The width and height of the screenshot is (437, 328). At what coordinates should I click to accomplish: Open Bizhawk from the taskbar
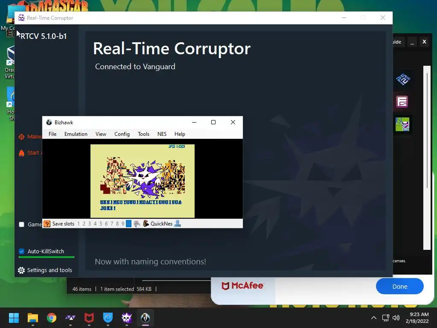coord(145,318)
